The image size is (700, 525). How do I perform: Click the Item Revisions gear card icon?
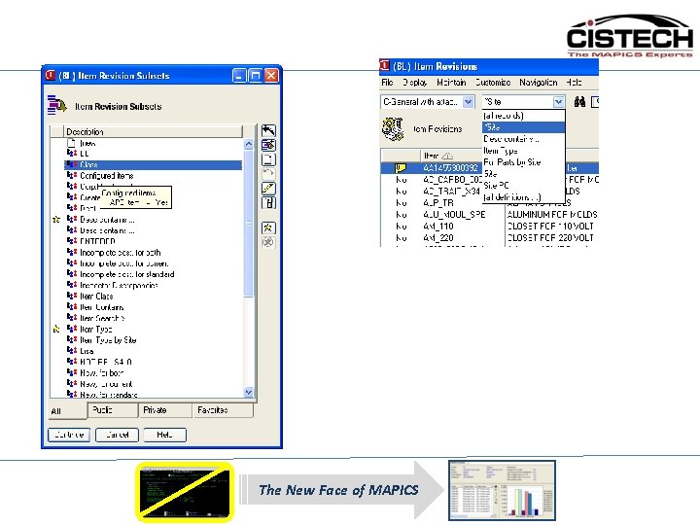click(393, 129)
